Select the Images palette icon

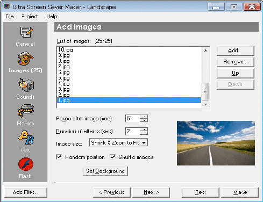click(25, 59)
